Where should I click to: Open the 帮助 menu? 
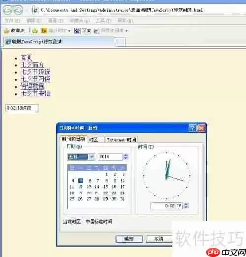tap(125, 21)
